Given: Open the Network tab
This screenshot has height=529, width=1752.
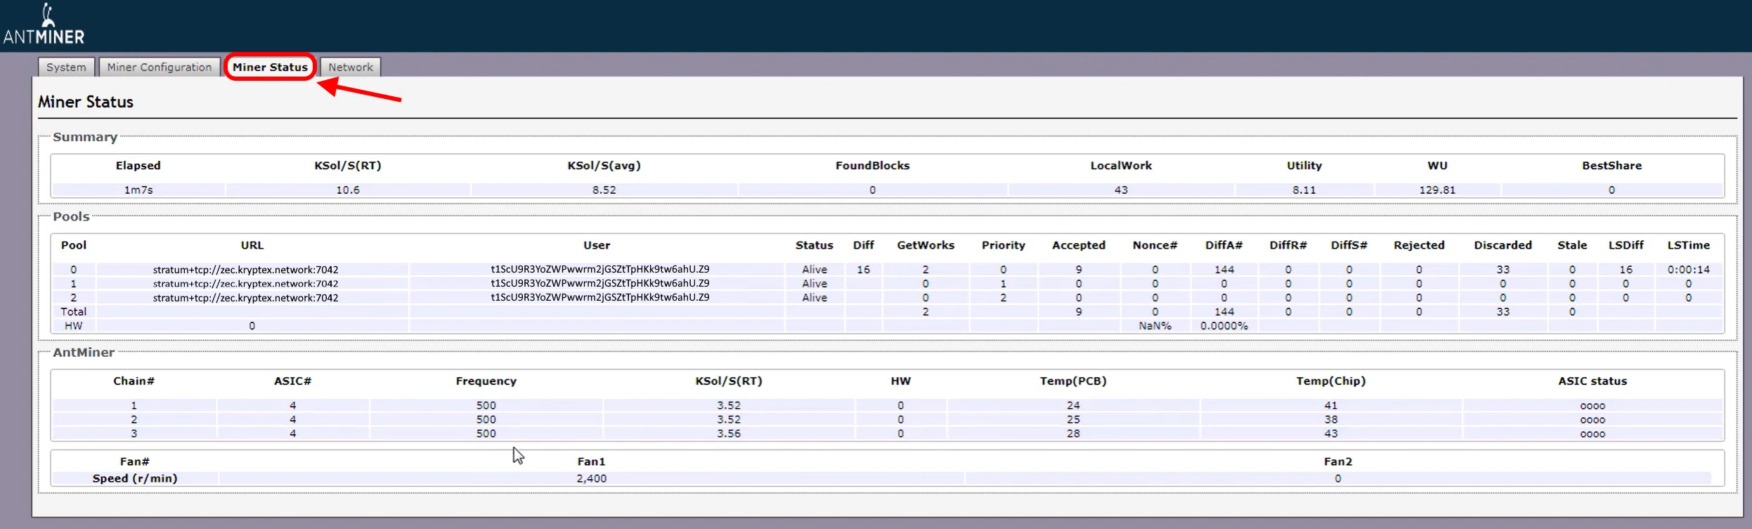Looking at the screenshot, I should point(351,67).
